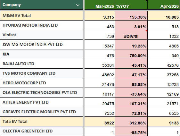
Task: Select GREAVES ELECTRIC MOBILITY PVT LTD cell
Action: click(x=42, y=112)
